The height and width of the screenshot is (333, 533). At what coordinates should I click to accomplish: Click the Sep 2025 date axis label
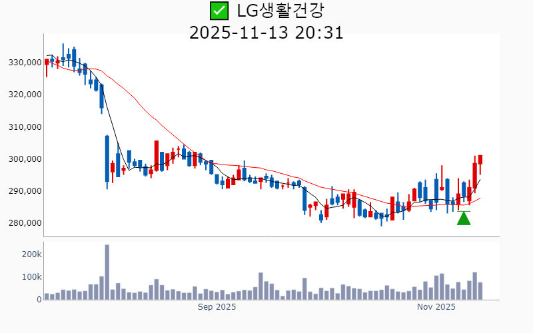point(217,307)
